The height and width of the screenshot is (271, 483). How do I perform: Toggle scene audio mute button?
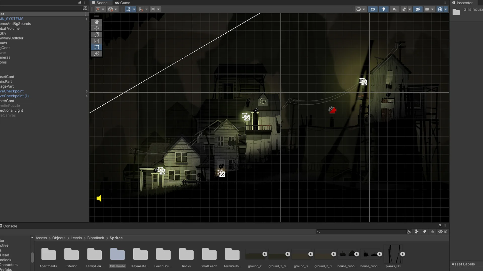coord(394,9)
